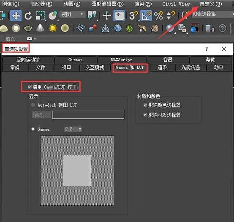Toggle the Percent Snap icon
Screen dimensions: 234x222
pyautogui.click(x=158, y=16)
